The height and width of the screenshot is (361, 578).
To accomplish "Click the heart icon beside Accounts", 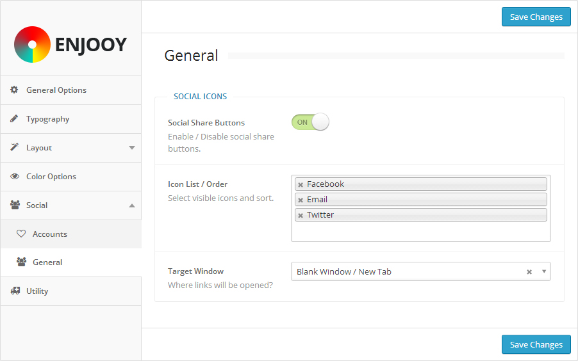I will coord(21,234).
